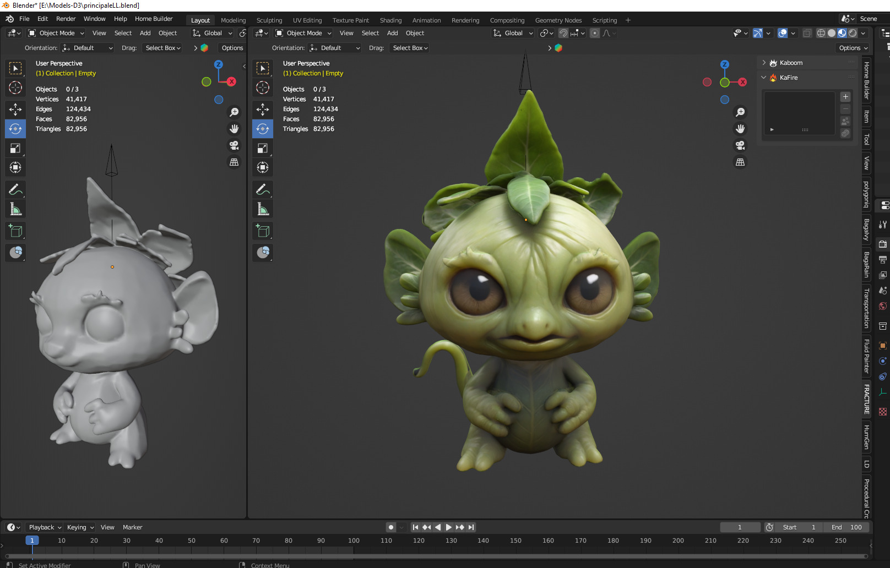Click the End frame field showing 100
The width and height of the screenshot is (890, 568).
847,527
